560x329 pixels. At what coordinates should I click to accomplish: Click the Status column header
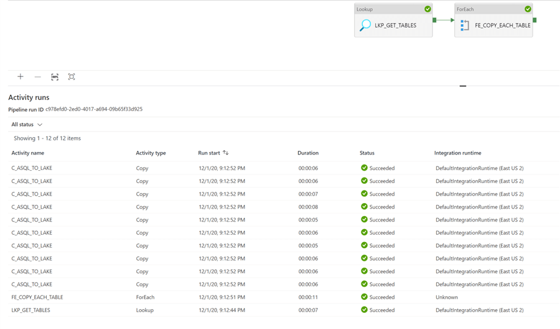coord(367,153)
